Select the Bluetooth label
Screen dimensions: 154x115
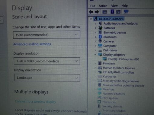coord(110,37)
